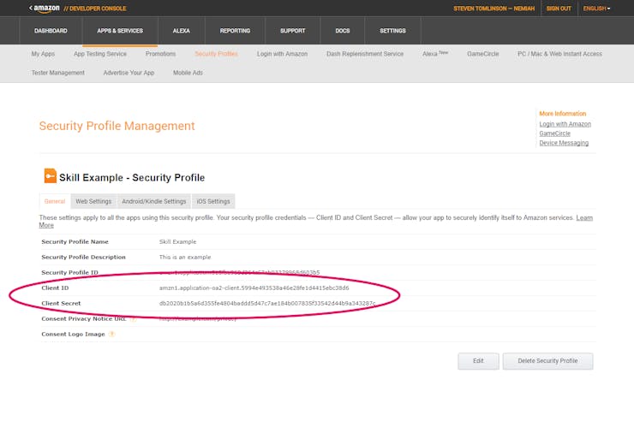Click the Security Profile Name label
This screenshot has height=427, width=634.
pos(75,241)
